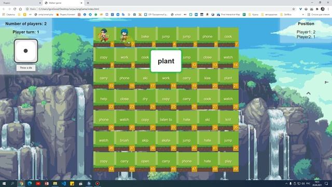Click the "ski" tile numbered 17

click(145, 78)
